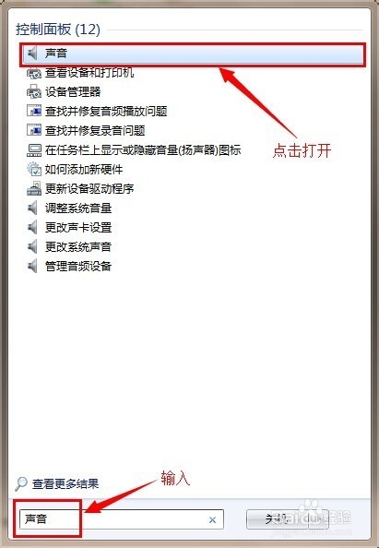Click the magnifier icon beside 查看更多结果
379x548 pixels.
tap(21, 483)
